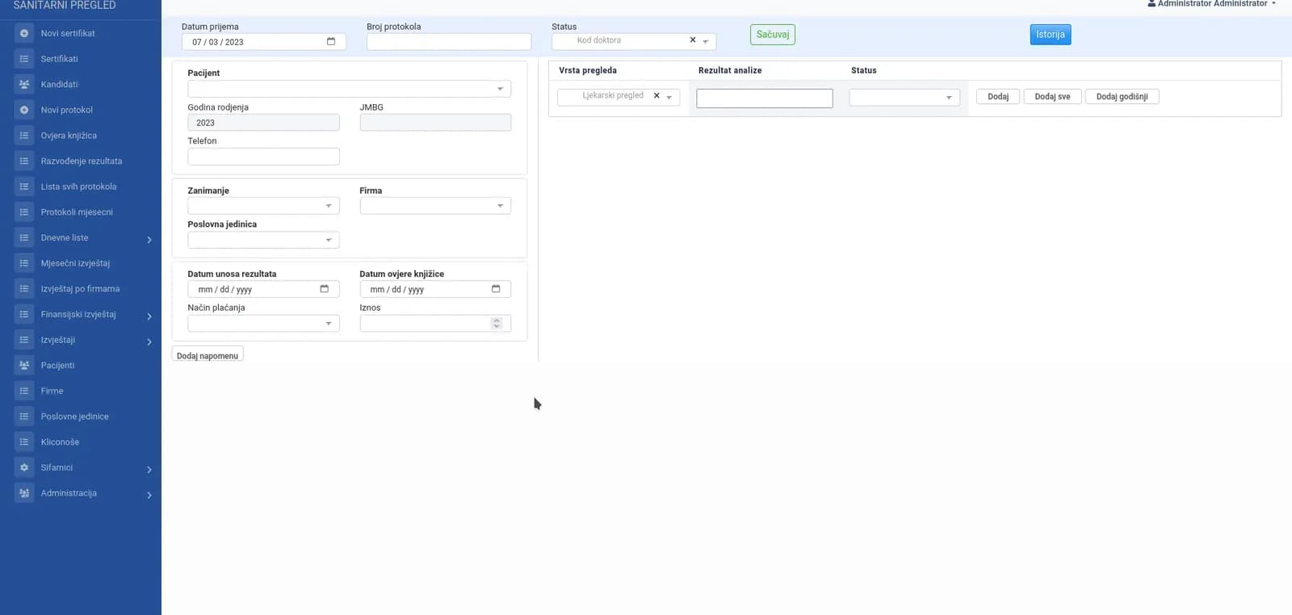The height and width of the screenshot is (615, 1292).
Task: Click the Šifarnici gear icon
Action: [24, 467]
